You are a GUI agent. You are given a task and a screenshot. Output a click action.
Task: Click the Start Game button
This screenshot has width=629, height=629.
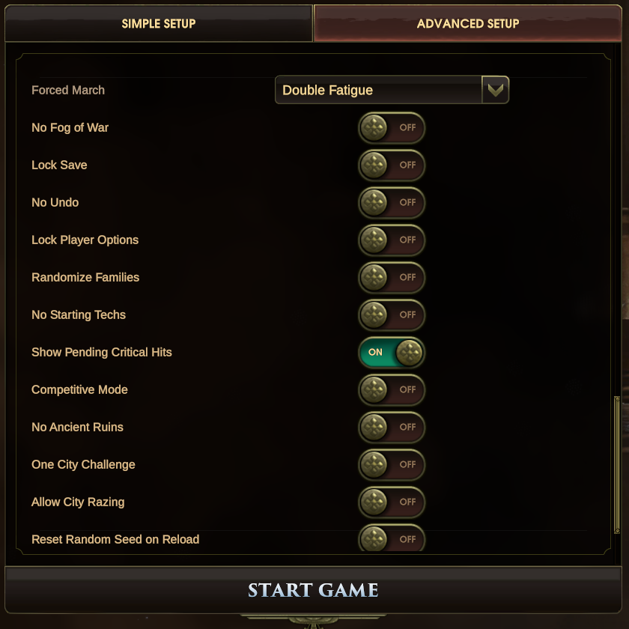[313, 590]
